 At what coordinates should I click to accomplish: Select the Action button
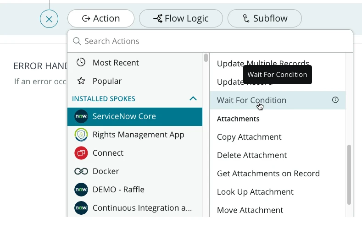pyautogui.click(x=100, y=18)
